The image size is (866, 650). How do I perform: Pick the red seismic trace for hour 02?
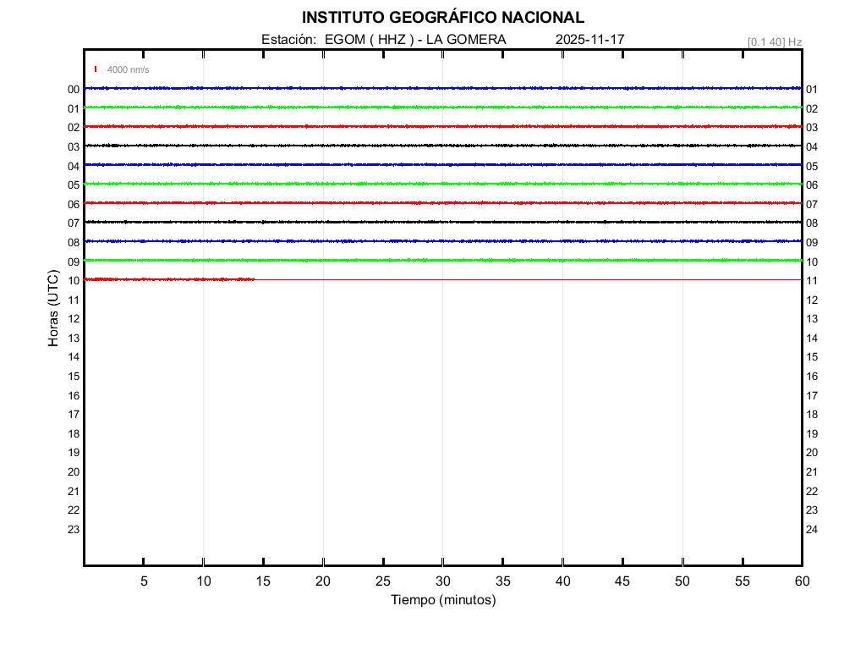442,126
